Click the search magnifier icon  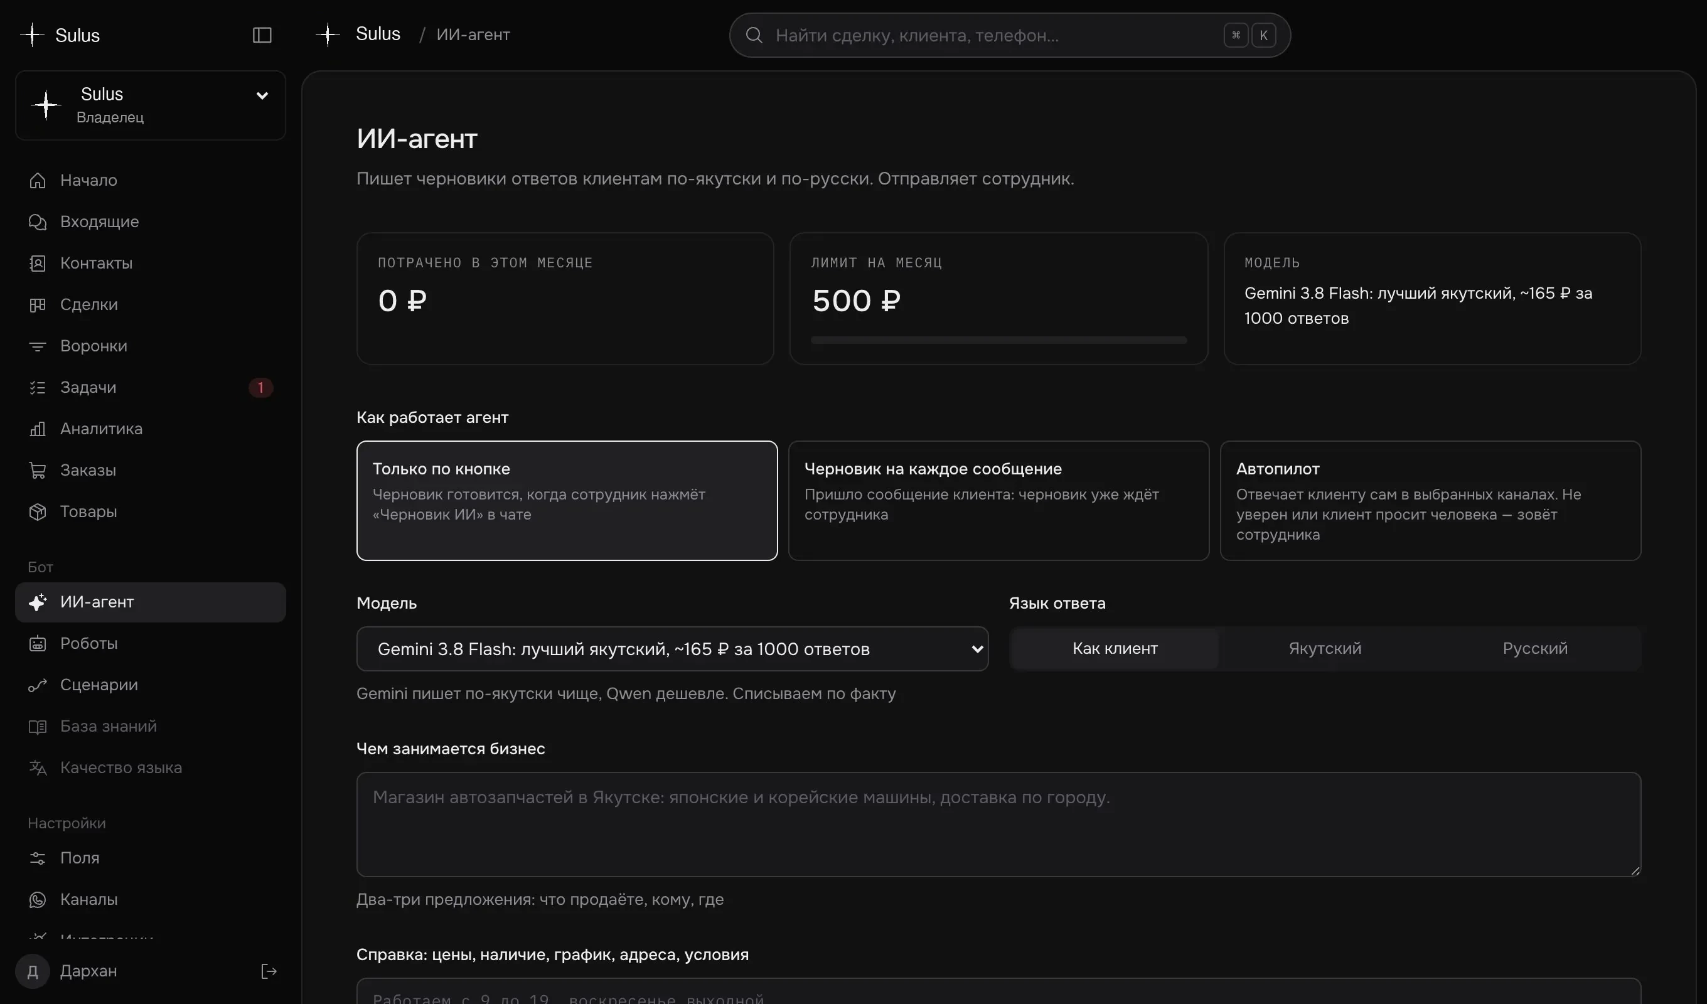[x=754, y=35]
